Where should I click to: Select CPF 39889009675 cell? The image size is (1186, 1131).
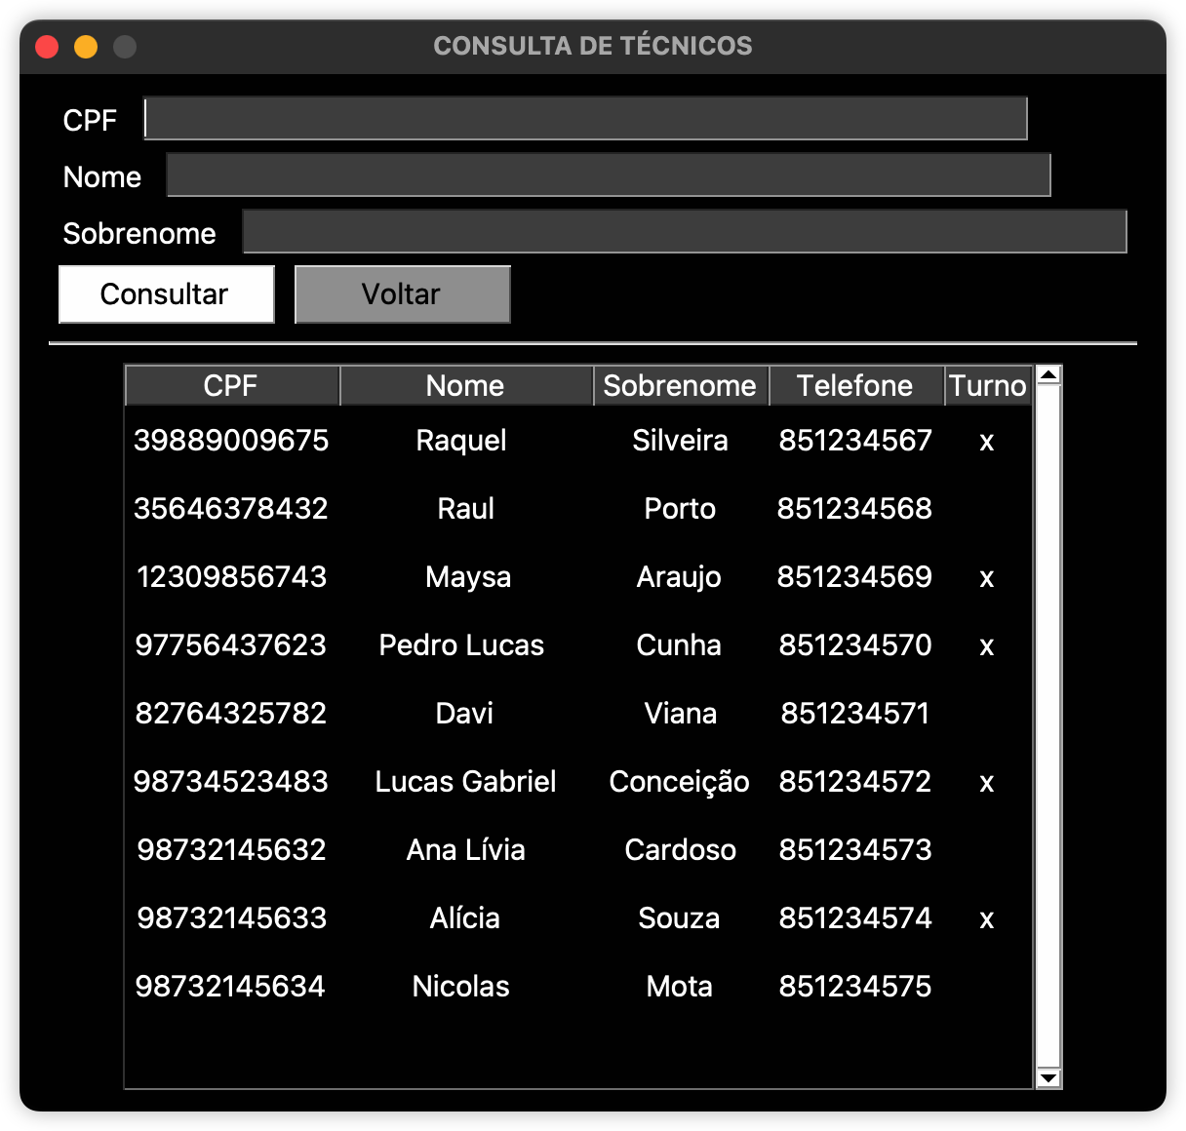[x=231, y=441]
